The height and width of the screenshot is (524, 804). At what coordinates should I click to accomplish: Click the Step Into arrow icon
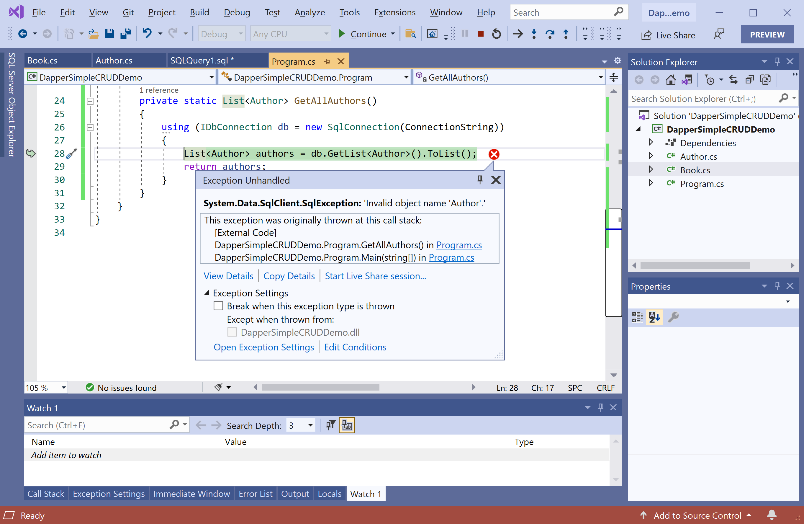534,34
